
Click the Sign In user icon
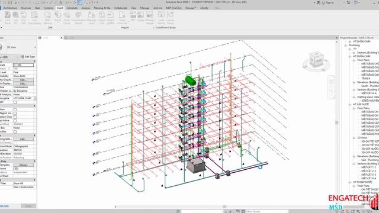(323, 2)
